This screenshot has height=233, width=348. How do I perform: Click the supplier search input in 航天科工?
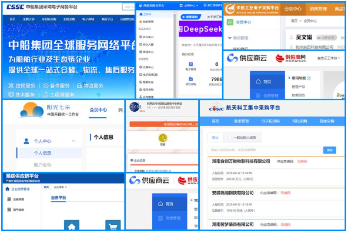coord(265,150)
